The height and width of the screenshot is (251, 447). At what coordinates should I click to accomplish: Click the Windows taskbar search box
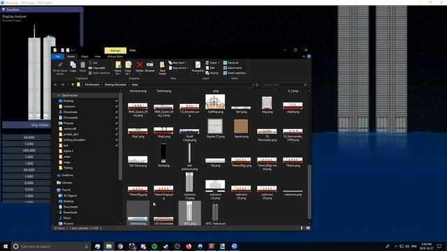[51, 246]
